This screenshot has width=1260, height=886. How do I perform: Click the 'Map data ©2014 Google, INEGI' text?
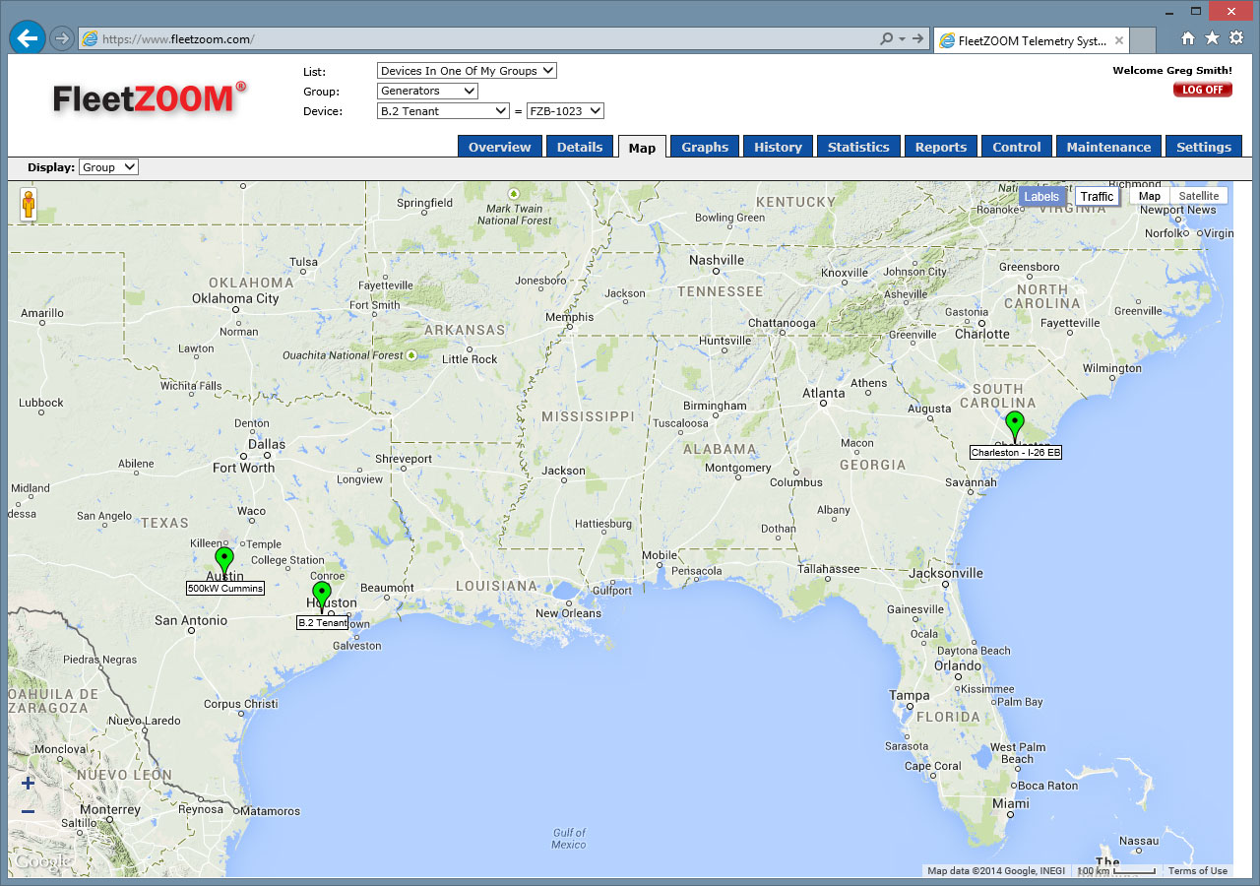[998, 871]
